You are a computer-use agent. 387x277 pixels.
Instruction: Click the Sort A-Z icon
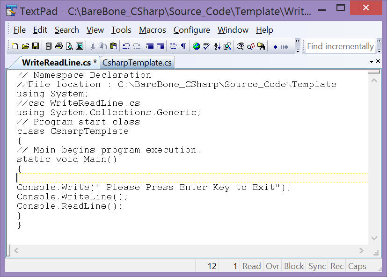pos(217,46)
